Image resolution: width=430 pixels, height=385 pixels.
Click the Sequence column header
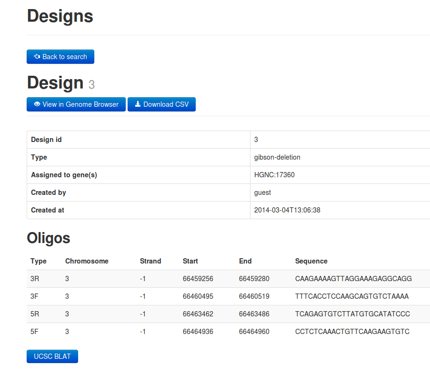click(x=311, y=261)
